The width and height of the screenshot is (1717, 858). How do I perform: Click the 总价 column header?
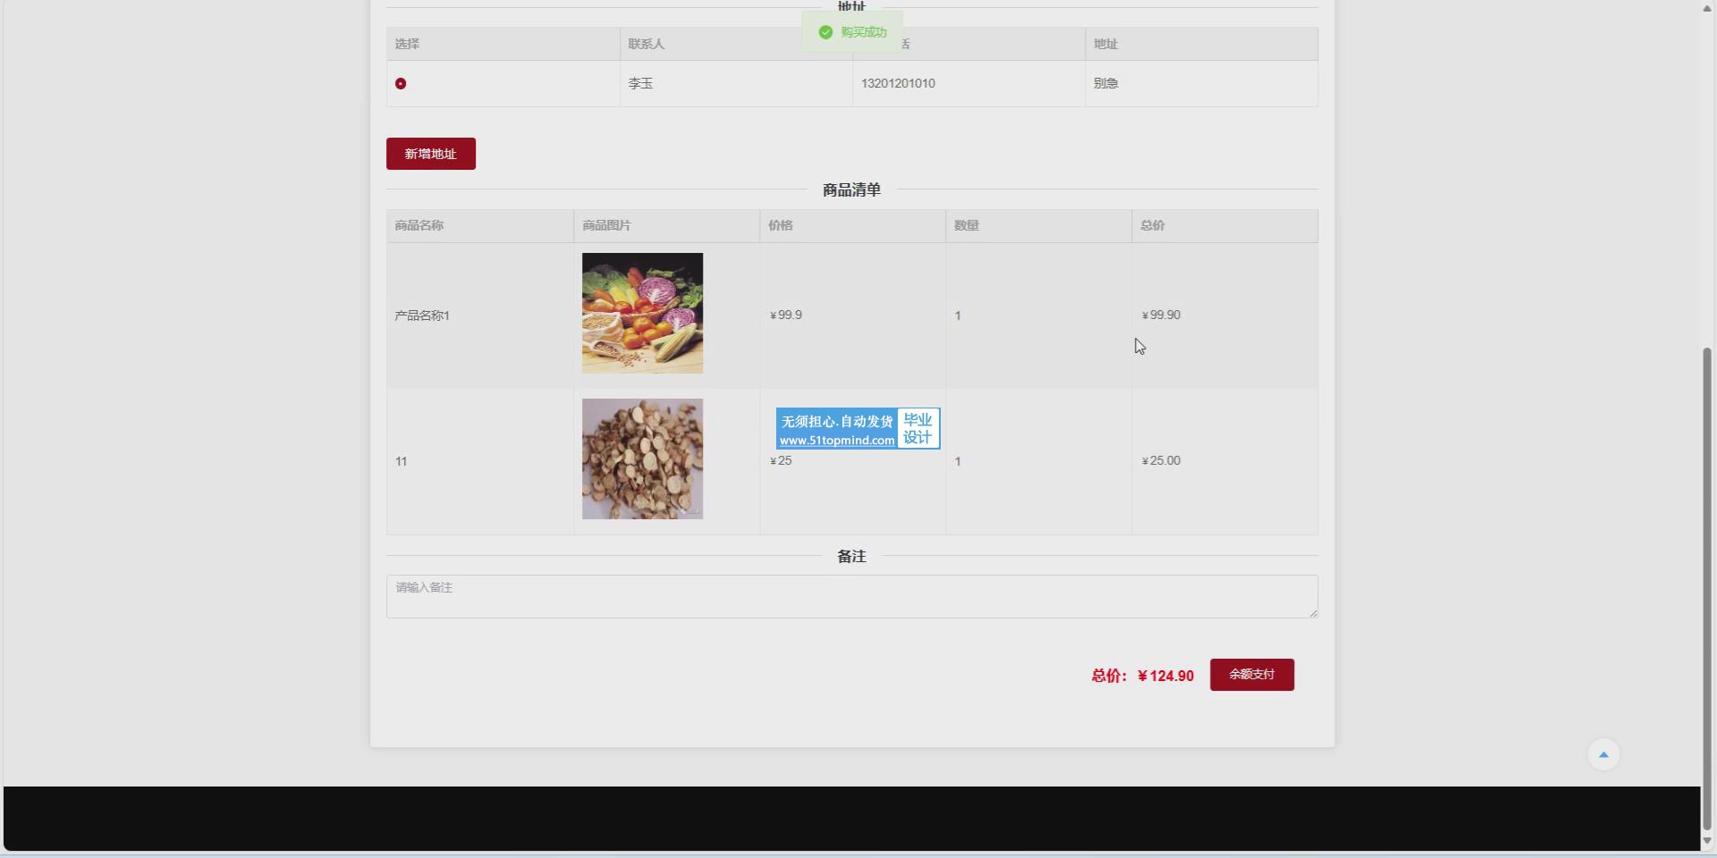[x=1152, y=226]
